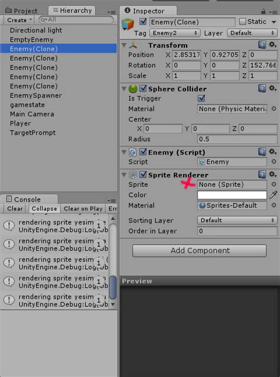Open the Layer dropdown showing Default

point(252,33)
